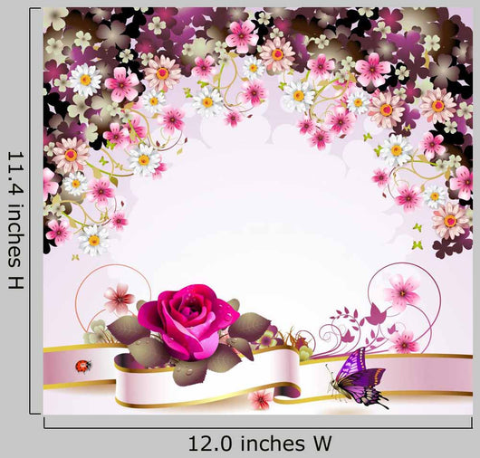The image size is (480, 458).
Task: Click the red ladybug on the ribbon
Action: pos(83,367)
